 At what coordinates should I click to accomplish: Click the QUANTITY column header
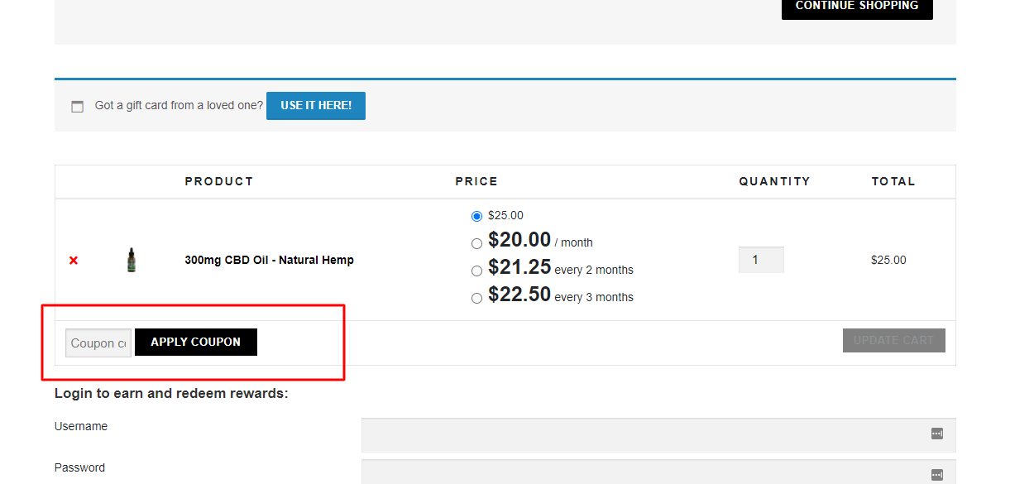775,181
